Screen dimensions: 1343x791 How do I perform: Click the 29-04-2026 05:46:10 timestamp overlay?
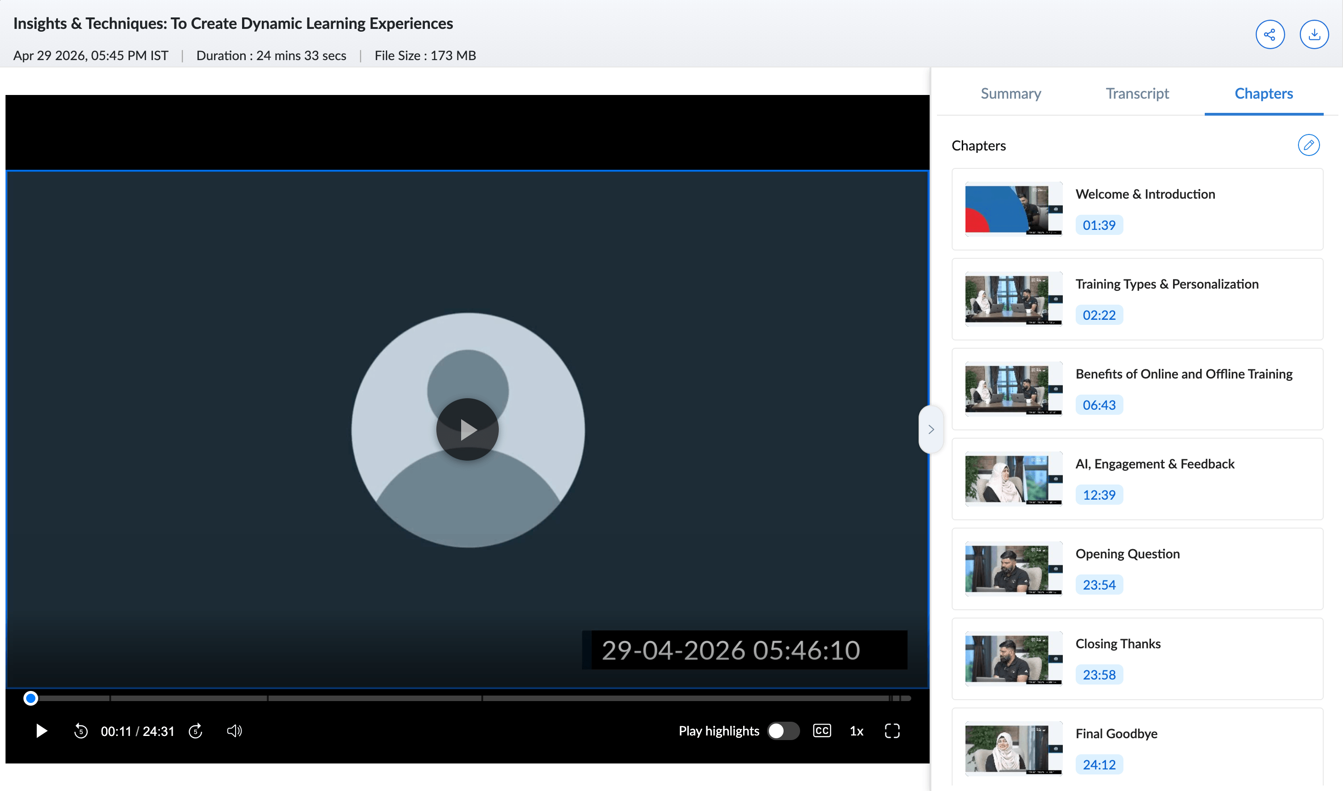[745, 650]
